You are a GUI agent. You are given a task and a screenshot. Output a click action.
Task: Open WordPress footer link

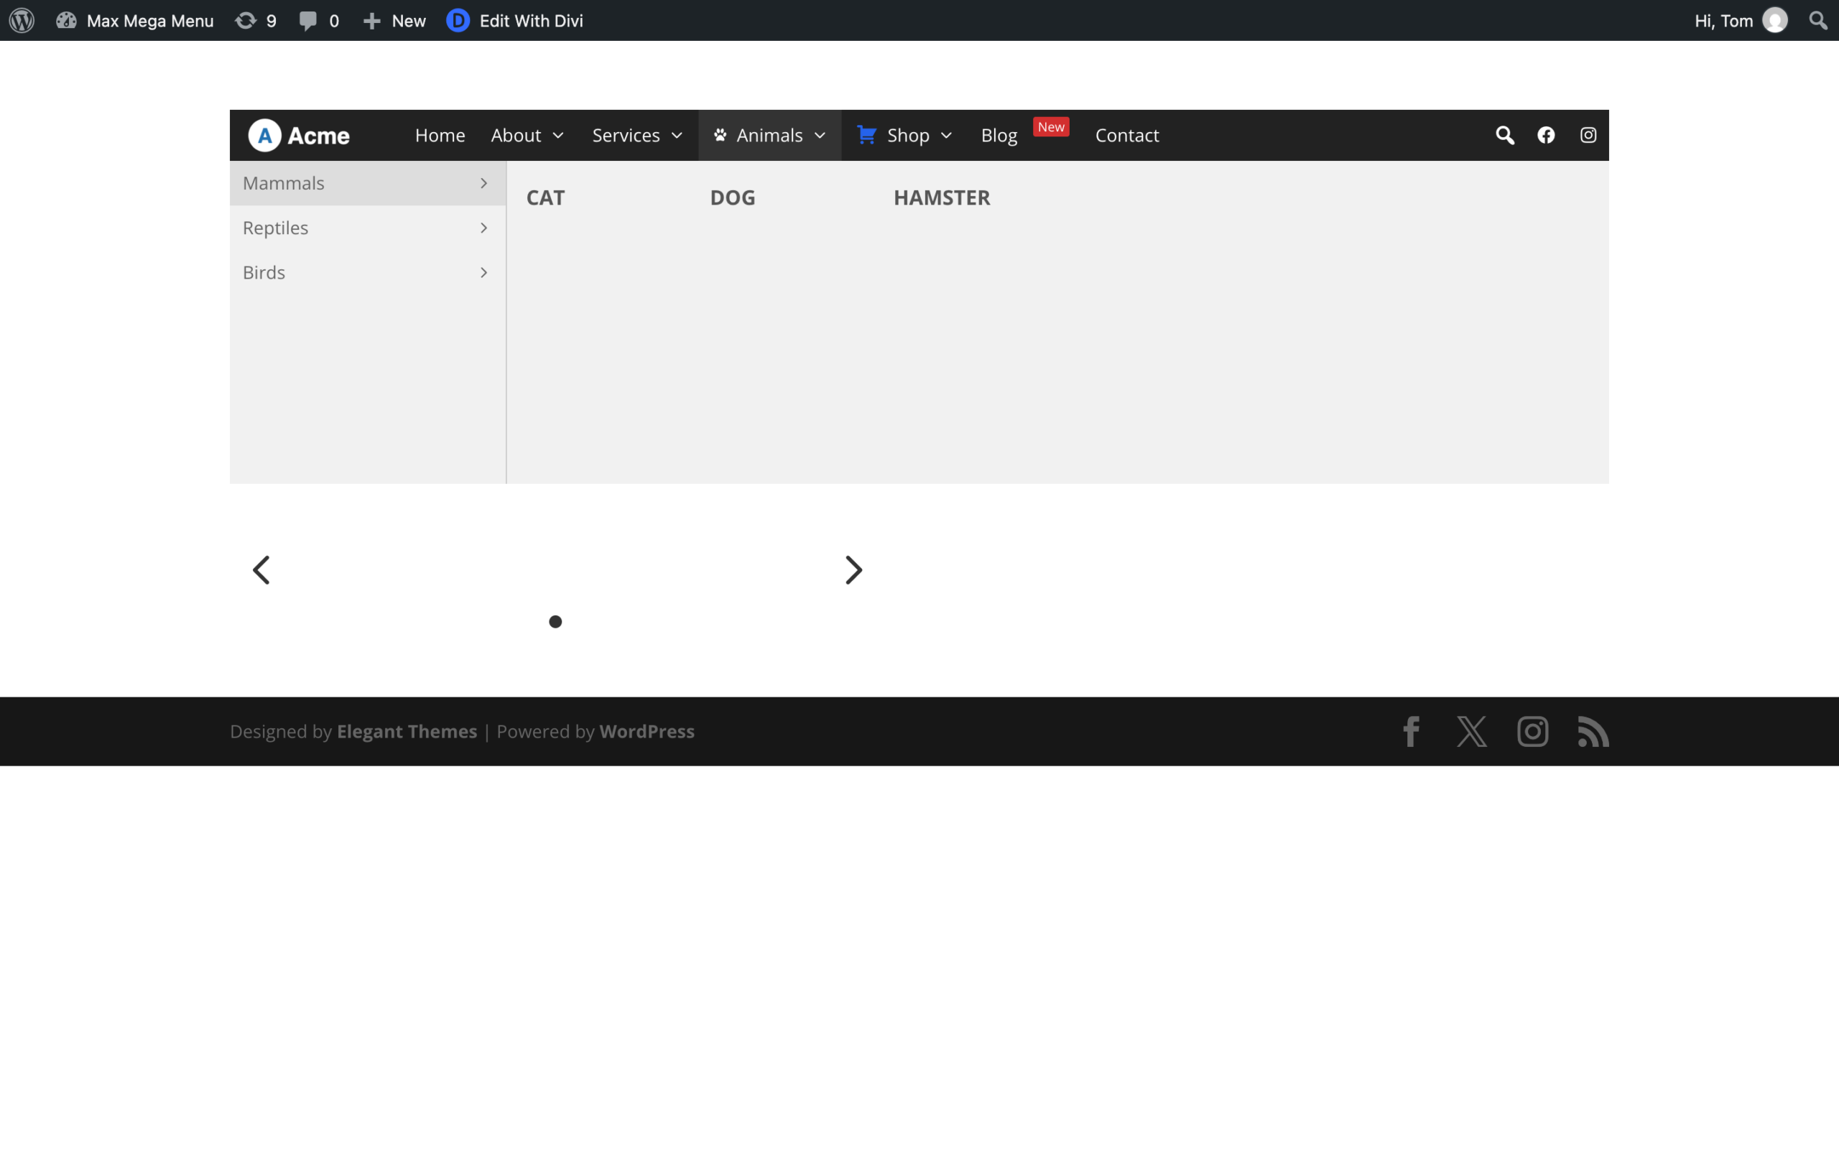(647, 731)
